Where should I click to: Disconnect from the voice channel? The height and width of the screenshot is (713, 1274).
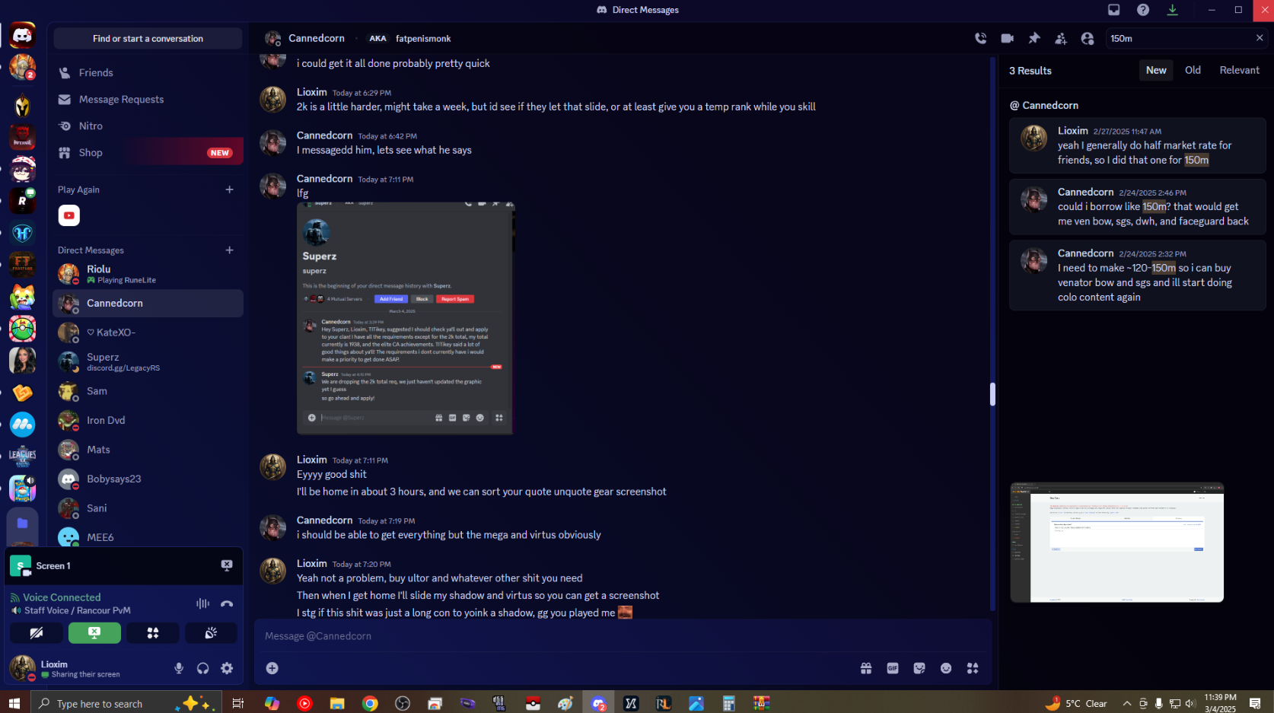point(227,603)
